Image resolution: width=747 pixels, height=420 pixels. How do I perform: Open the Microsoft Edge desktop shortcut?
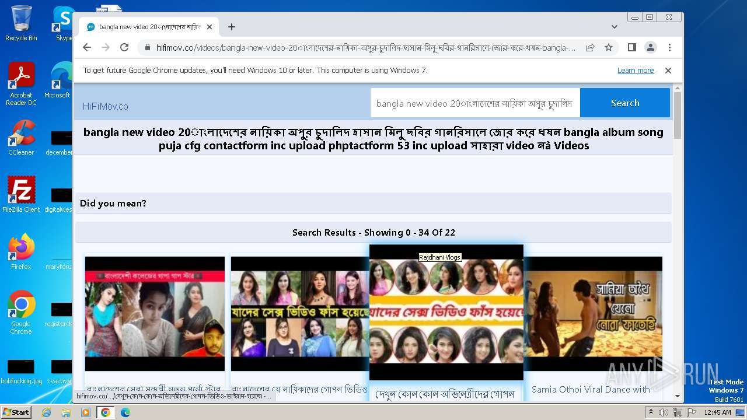[58, 80]
